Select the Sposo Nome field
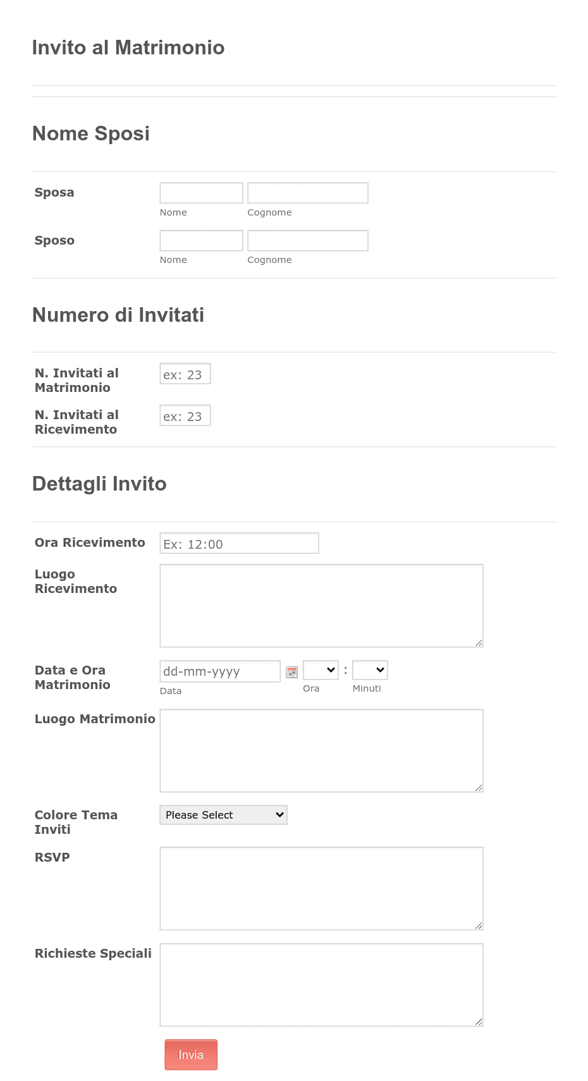This screenshot has width=588, height=1081. coord(200,240)
